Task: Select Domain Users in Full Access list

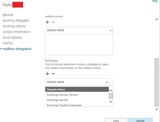Action: coord(77,89)
